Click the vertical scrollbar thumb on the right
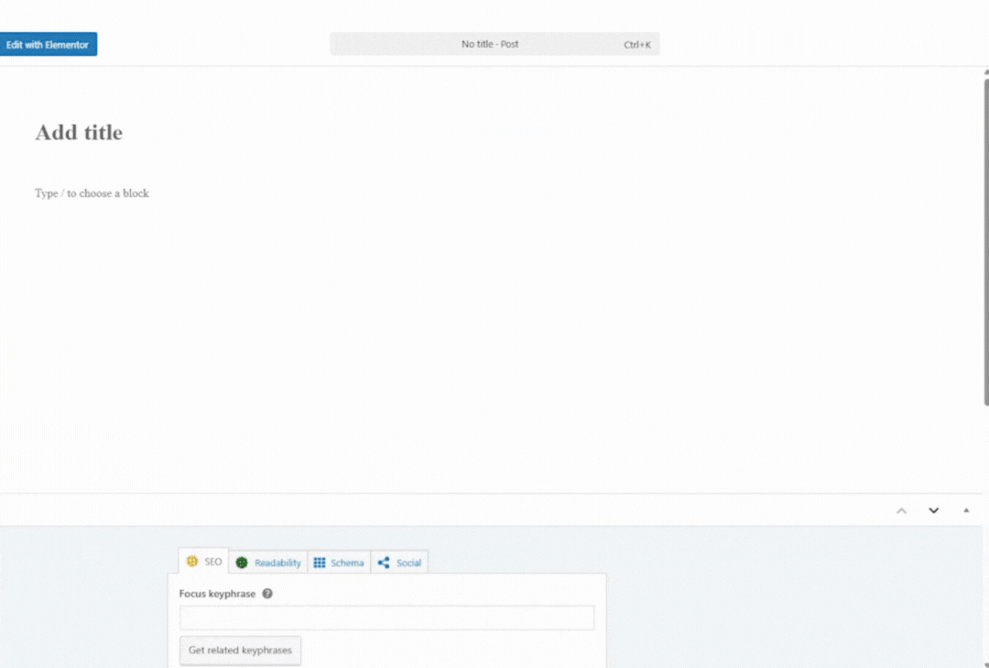The width and height of the screenshot is (989, 668). (985, 238)
